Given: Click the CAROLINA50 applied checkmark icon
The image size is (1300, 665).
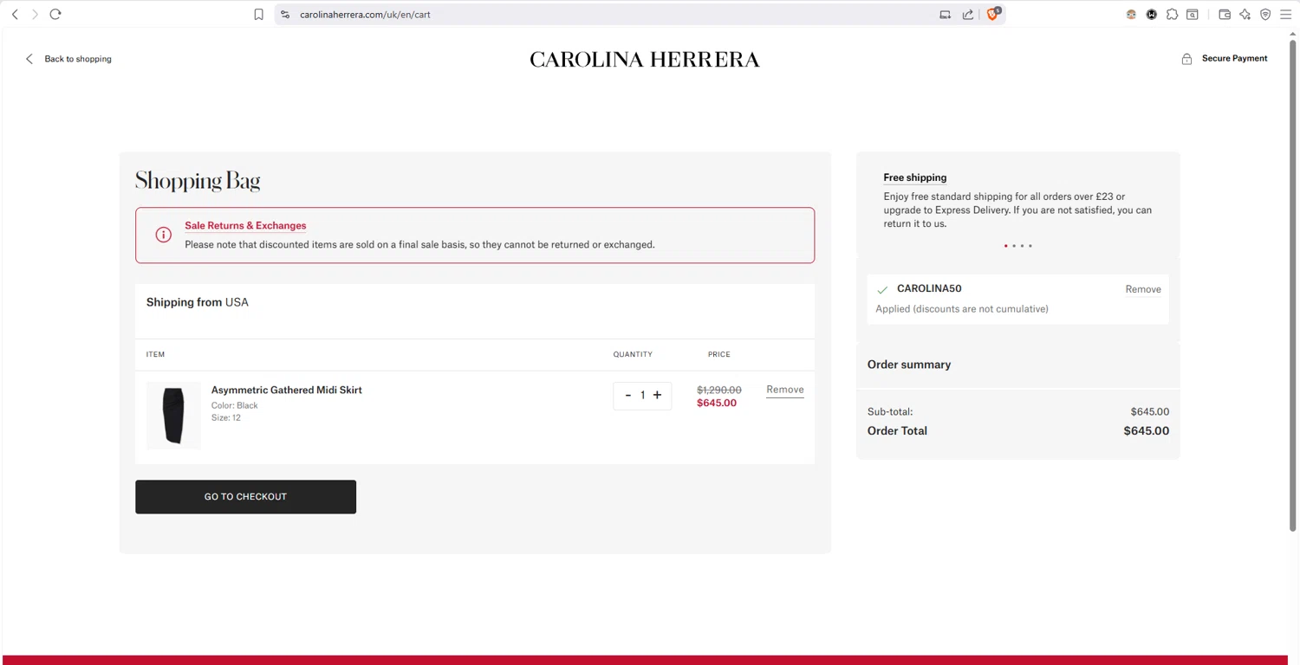Looking at the screenshot, I should 882,290.
